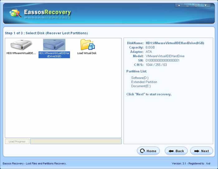Image resolution: width=218 pixels, height=169 pixels.
Task: Click the 'Click "Next" to start recovery' hint
Action: point(149,94)
